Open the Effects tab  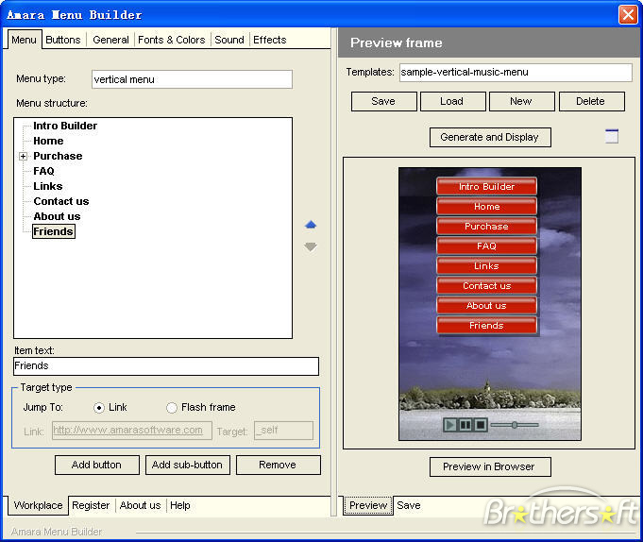point(269,40)
